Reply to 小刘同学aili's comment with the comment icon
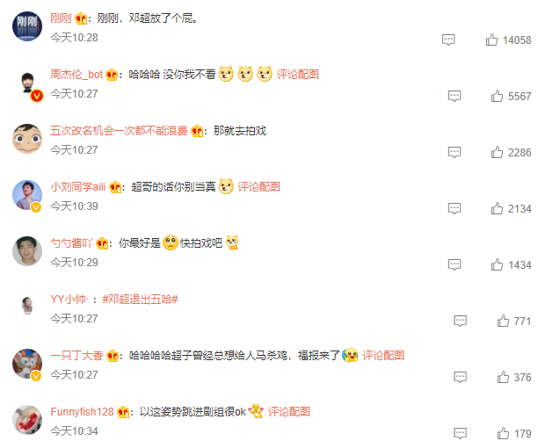This screenshot has height=441, width=553. (x=455, y=208)
